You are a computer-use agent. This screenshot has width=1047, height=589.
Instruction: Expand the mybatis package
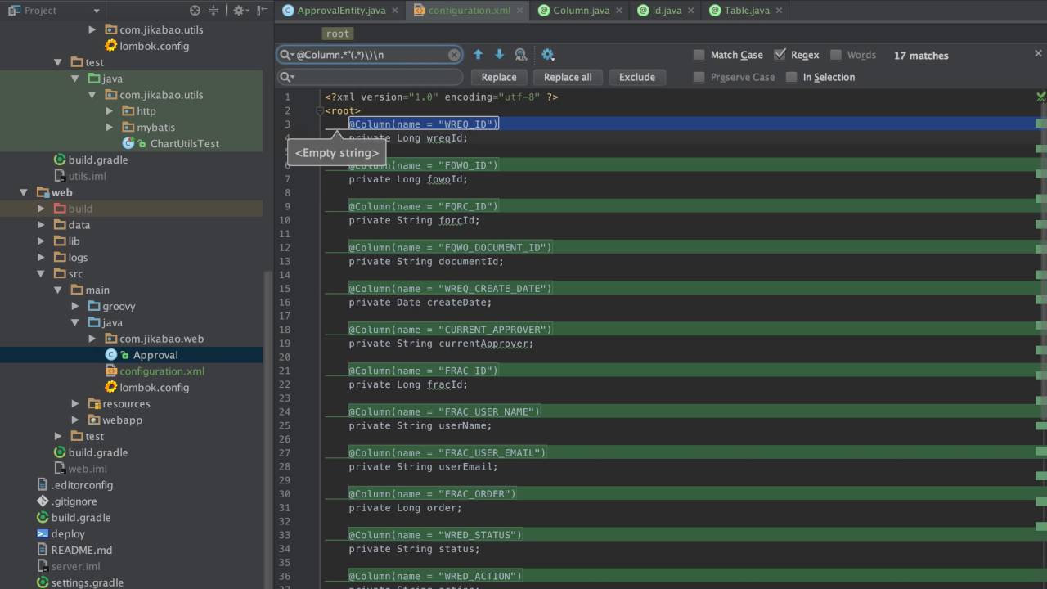(x=110, y=127)
